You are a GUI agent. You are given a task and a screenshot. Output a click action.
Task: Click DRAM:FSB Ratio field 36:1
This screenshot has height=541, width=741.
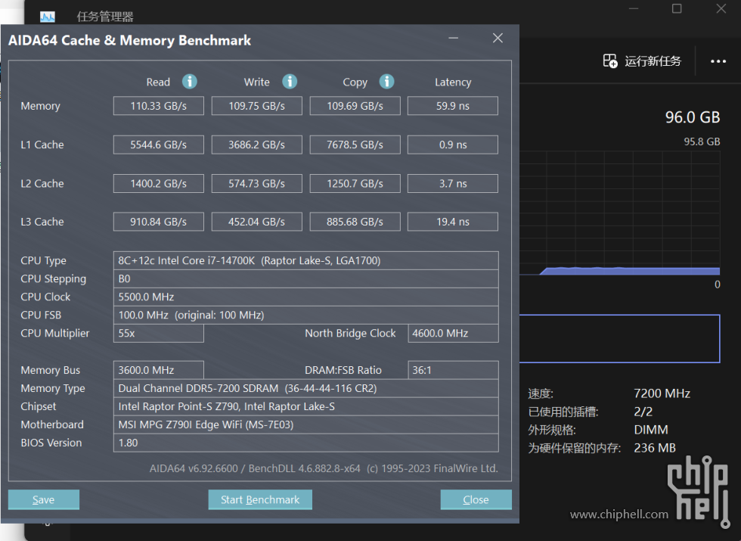(453, 370)
